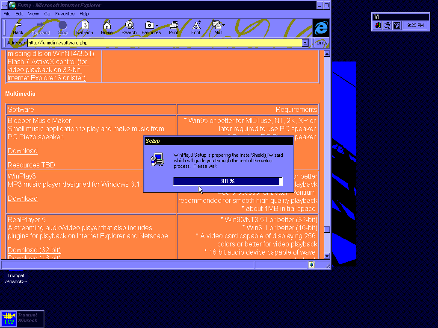Open the File menu
438x328 pixels.
point(7,14)
